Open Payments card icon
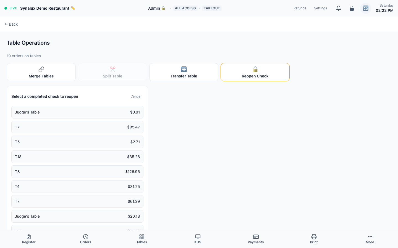 [x=256, y=237]
